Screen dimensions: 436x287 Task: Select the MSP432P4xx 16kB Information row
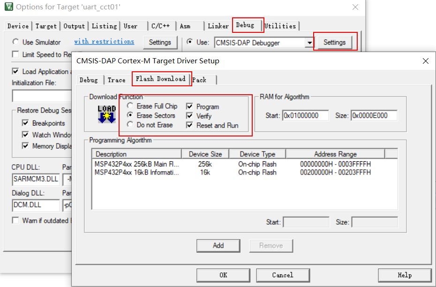tap(245, 173)
